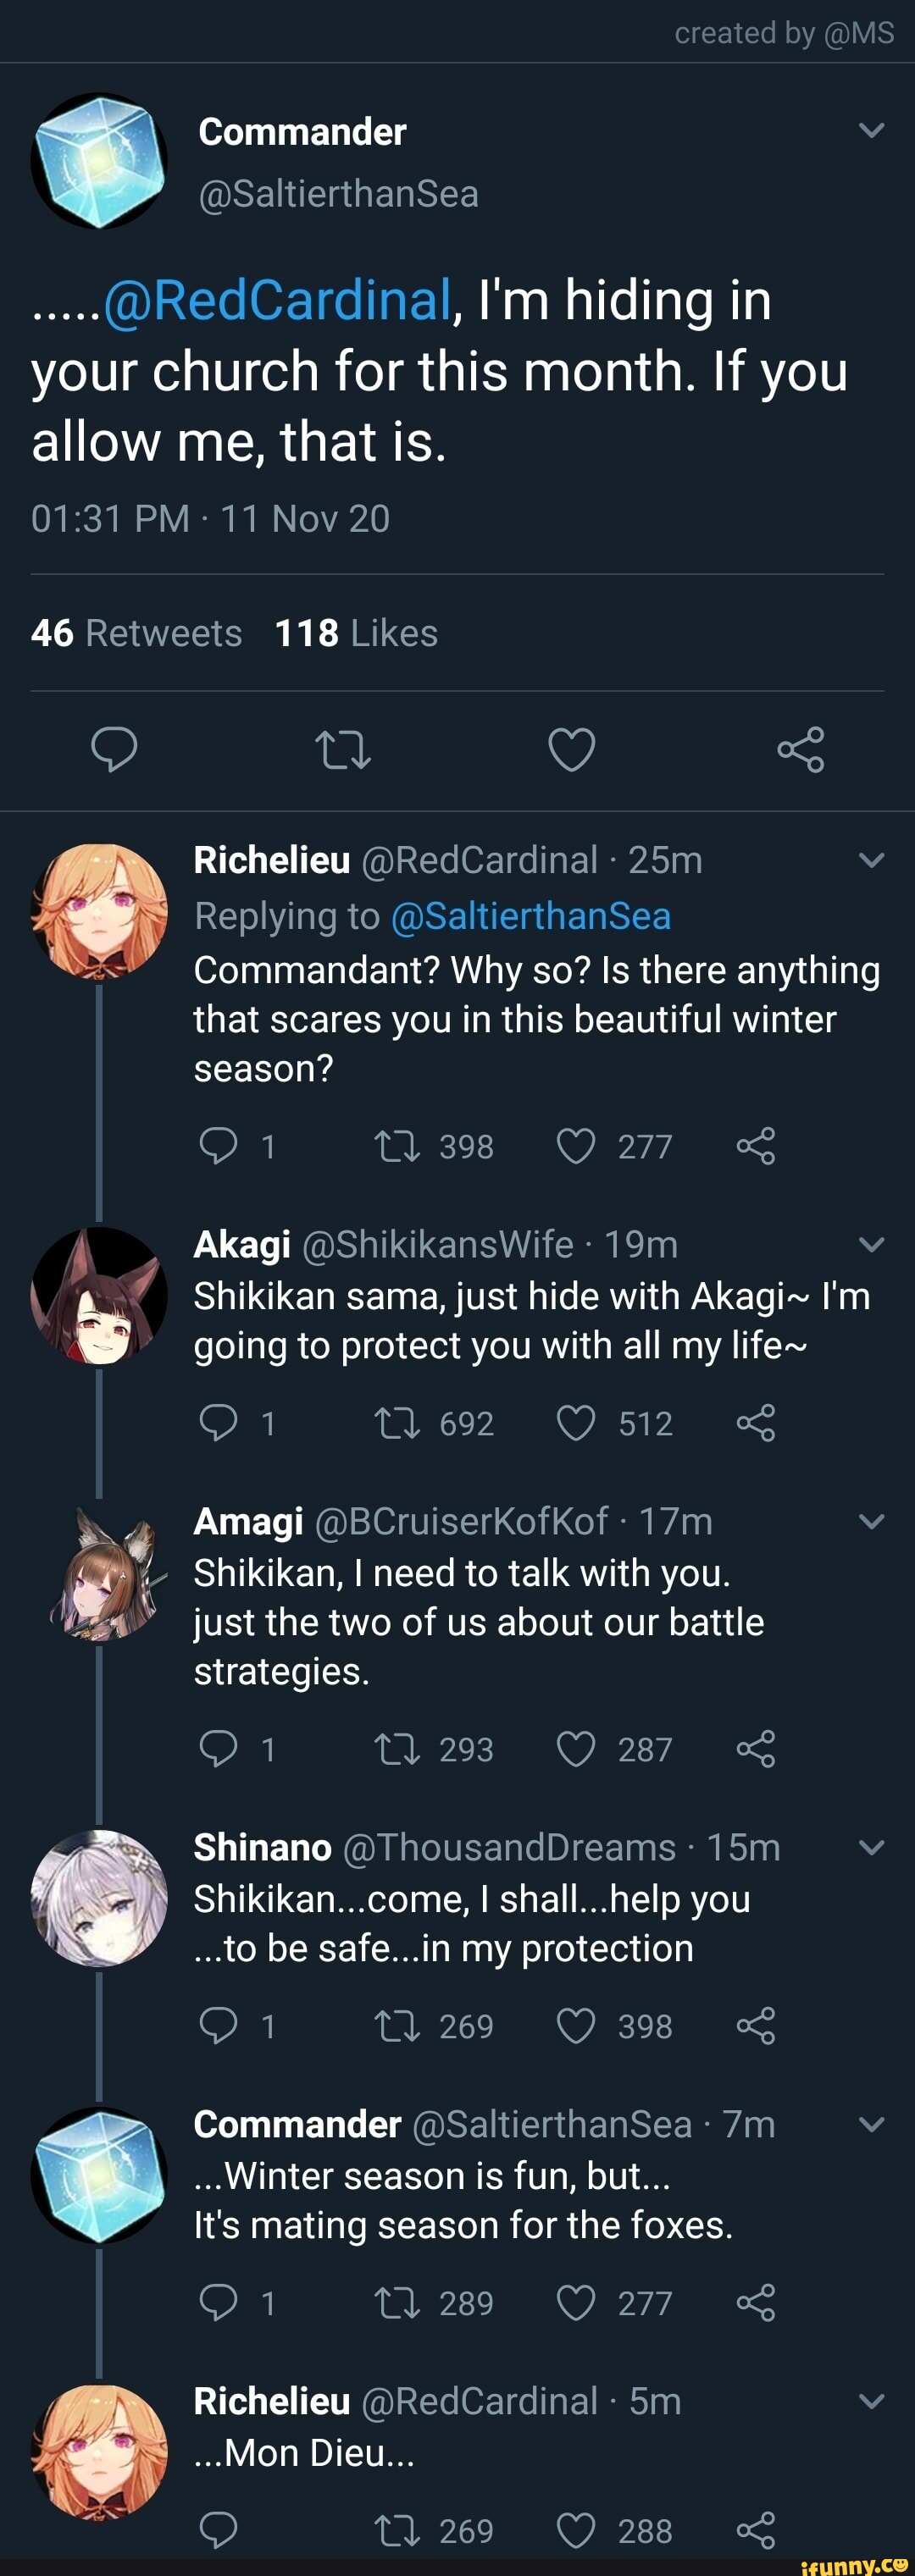915x2576 pixels.
Task: Click the retweet icon on the main tweet
Action: 343,752
